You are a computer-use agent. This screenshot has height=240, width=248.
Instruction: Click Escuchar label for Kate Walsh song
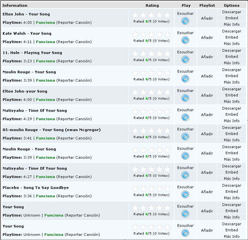(185, 33)
